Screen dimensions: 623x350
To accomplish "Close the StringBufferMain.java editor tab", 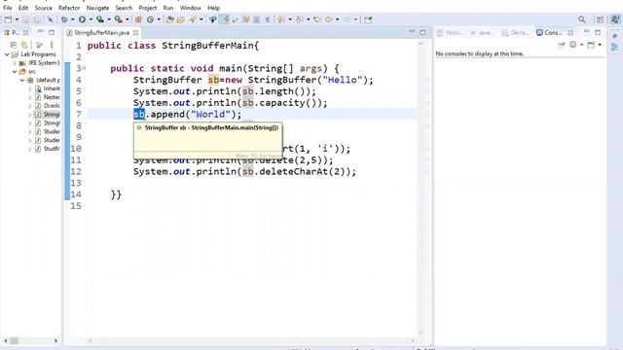I will point(135,32).
